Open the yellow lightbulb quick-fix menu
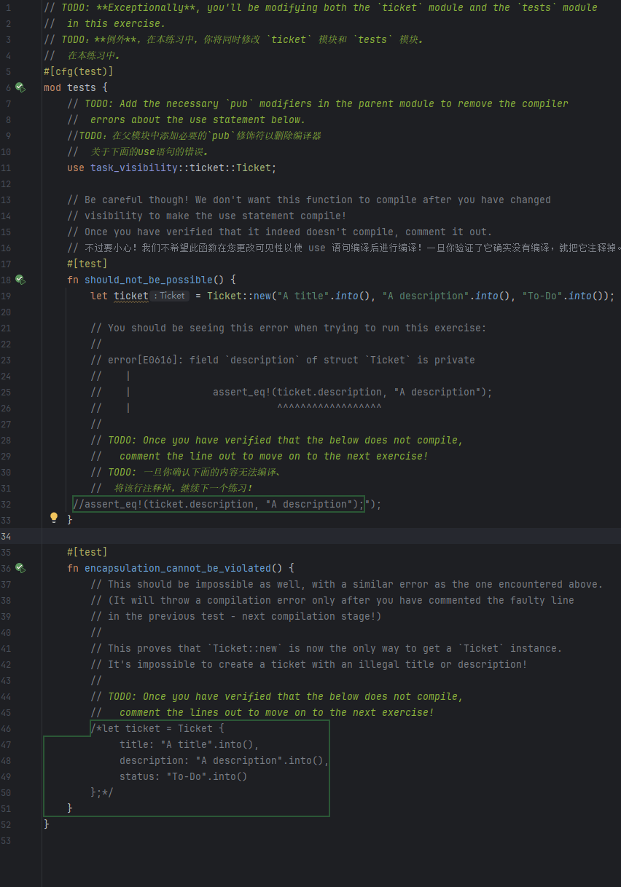The image size is (621, 887). pyautogui.click(x=53, y=518)
